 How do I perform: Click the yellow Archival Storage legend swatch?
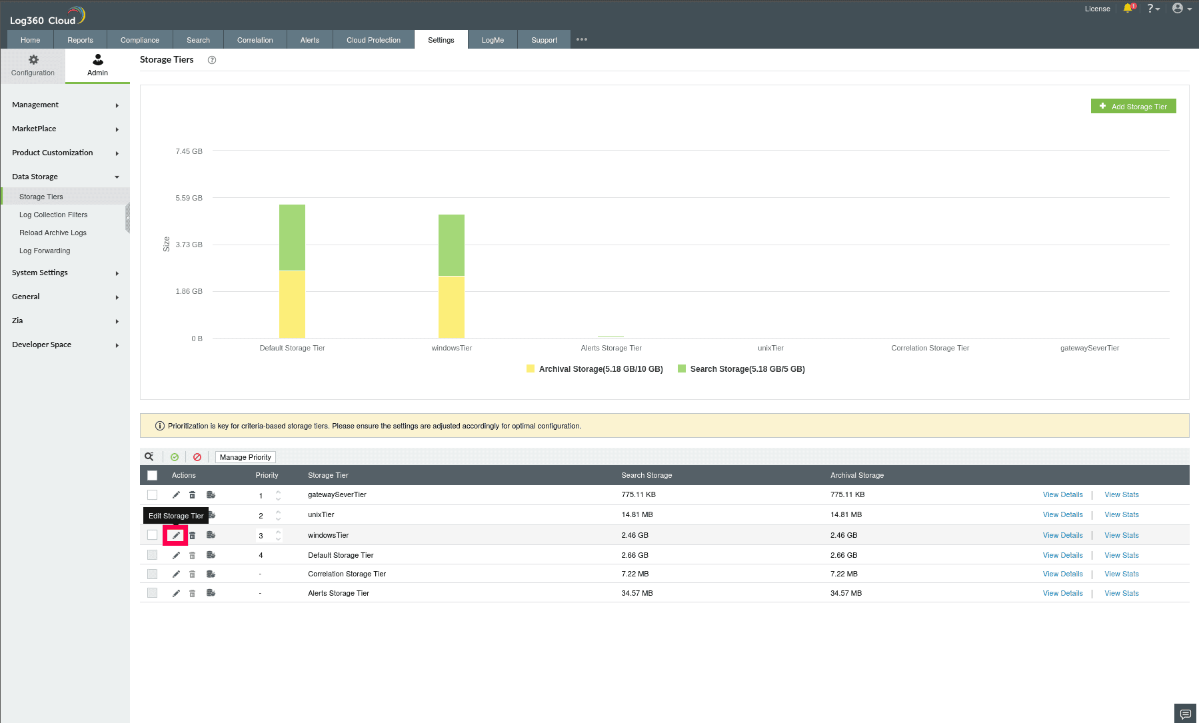click(530, 368)
